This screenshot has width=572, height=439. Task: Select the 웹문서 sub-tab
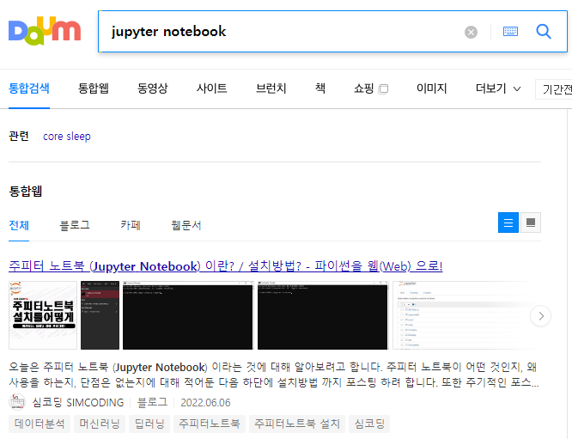click(186, 225)
